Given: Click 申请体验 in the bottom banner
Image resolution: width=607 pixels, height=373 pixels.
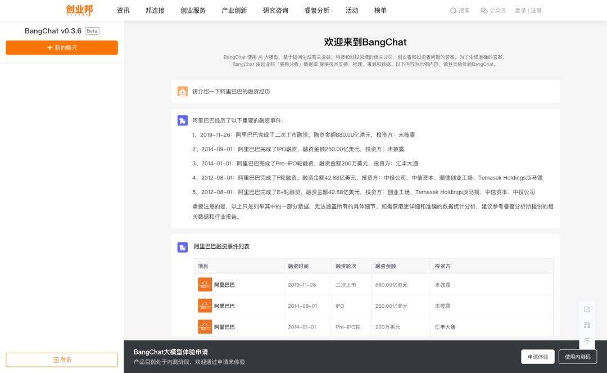Looking at the screenshot, I should (537, 356).
